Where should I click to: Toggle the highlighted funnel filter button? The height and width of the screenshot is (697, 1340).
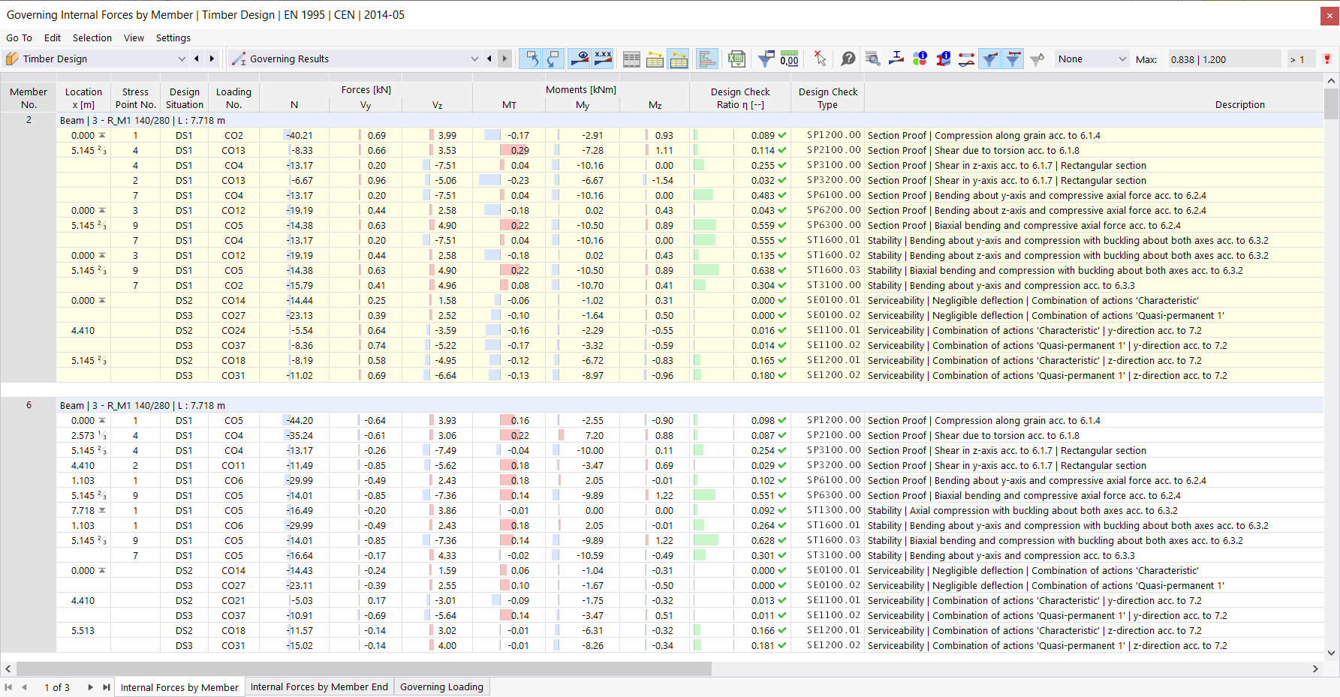pos(990,59)
